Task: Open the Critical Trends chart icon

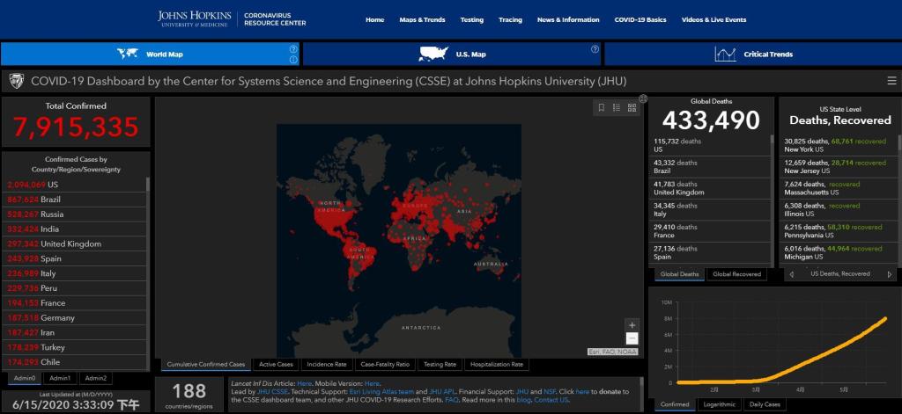Action: point(726,54)
